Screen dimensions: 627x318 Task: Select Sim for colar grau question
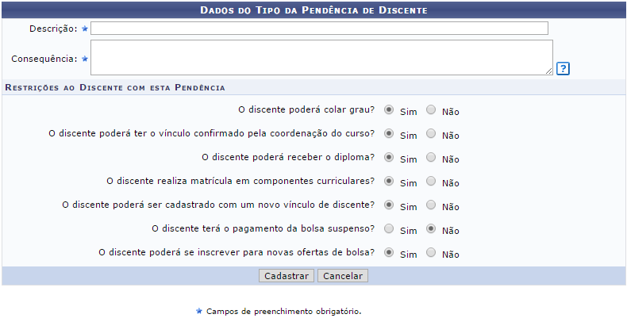(x=389, y=110)
